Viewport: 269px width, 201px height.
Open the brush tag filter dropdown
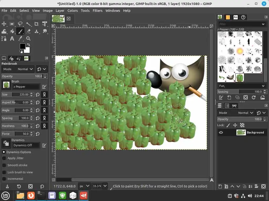(263, 24)
